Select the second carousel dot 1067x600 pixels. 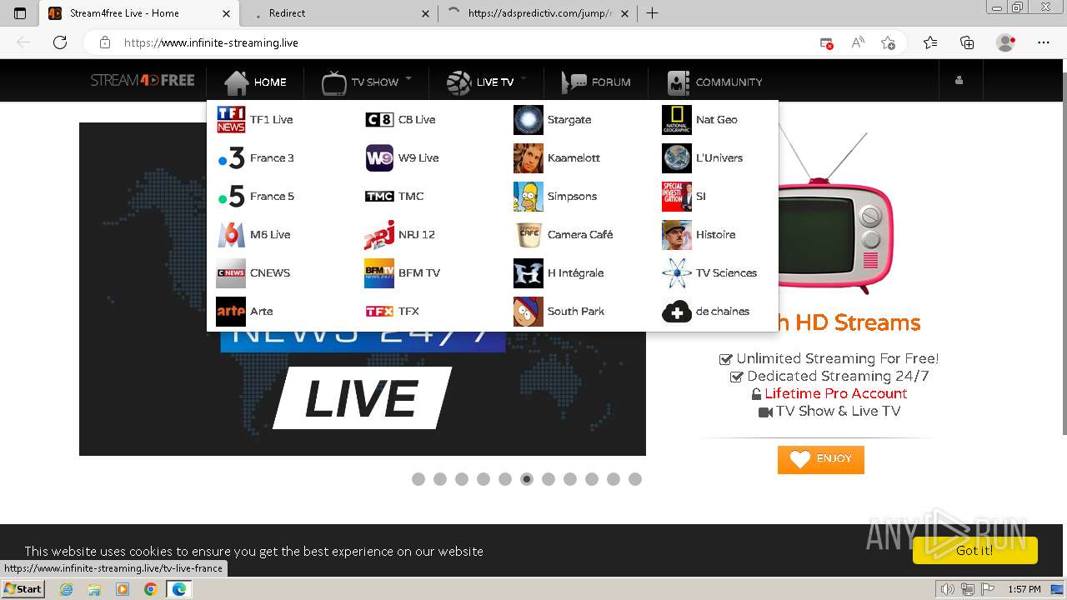440,479
